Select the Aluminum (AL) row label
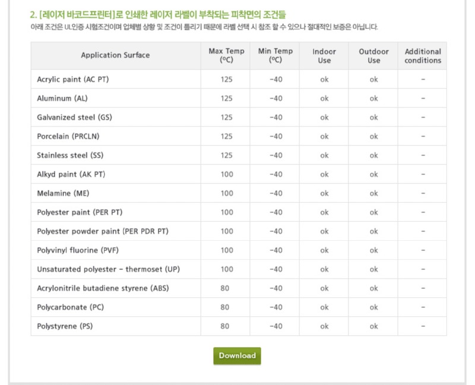This screenshot has width=475, height=385. coord(62,98)
